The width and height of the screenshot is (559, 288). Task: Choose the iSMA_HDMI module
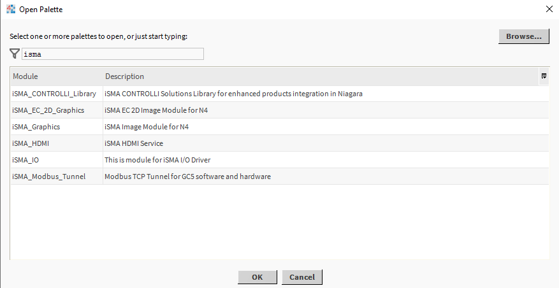coord(30,143)
